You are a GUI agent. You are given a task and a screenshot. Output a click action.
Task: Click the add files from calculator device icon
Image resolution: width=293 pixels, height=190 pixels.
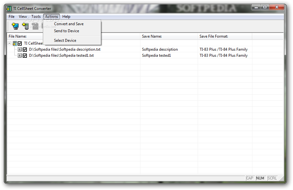[x=25, y=26]
